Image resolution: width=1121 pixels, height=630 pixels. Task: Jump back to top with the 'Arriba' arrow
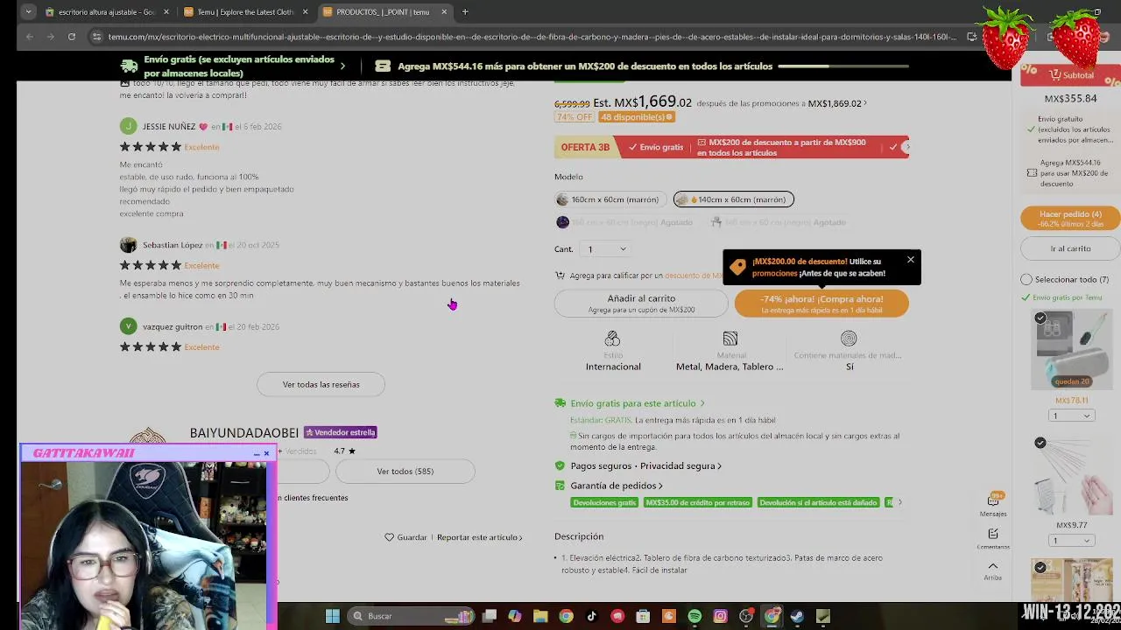pos(993,570)
